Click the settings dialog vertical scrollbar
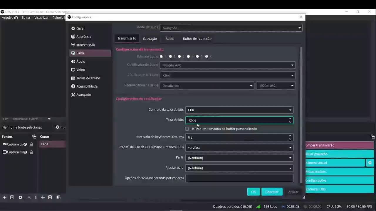376x211 pixels. (x=301, y=114)
